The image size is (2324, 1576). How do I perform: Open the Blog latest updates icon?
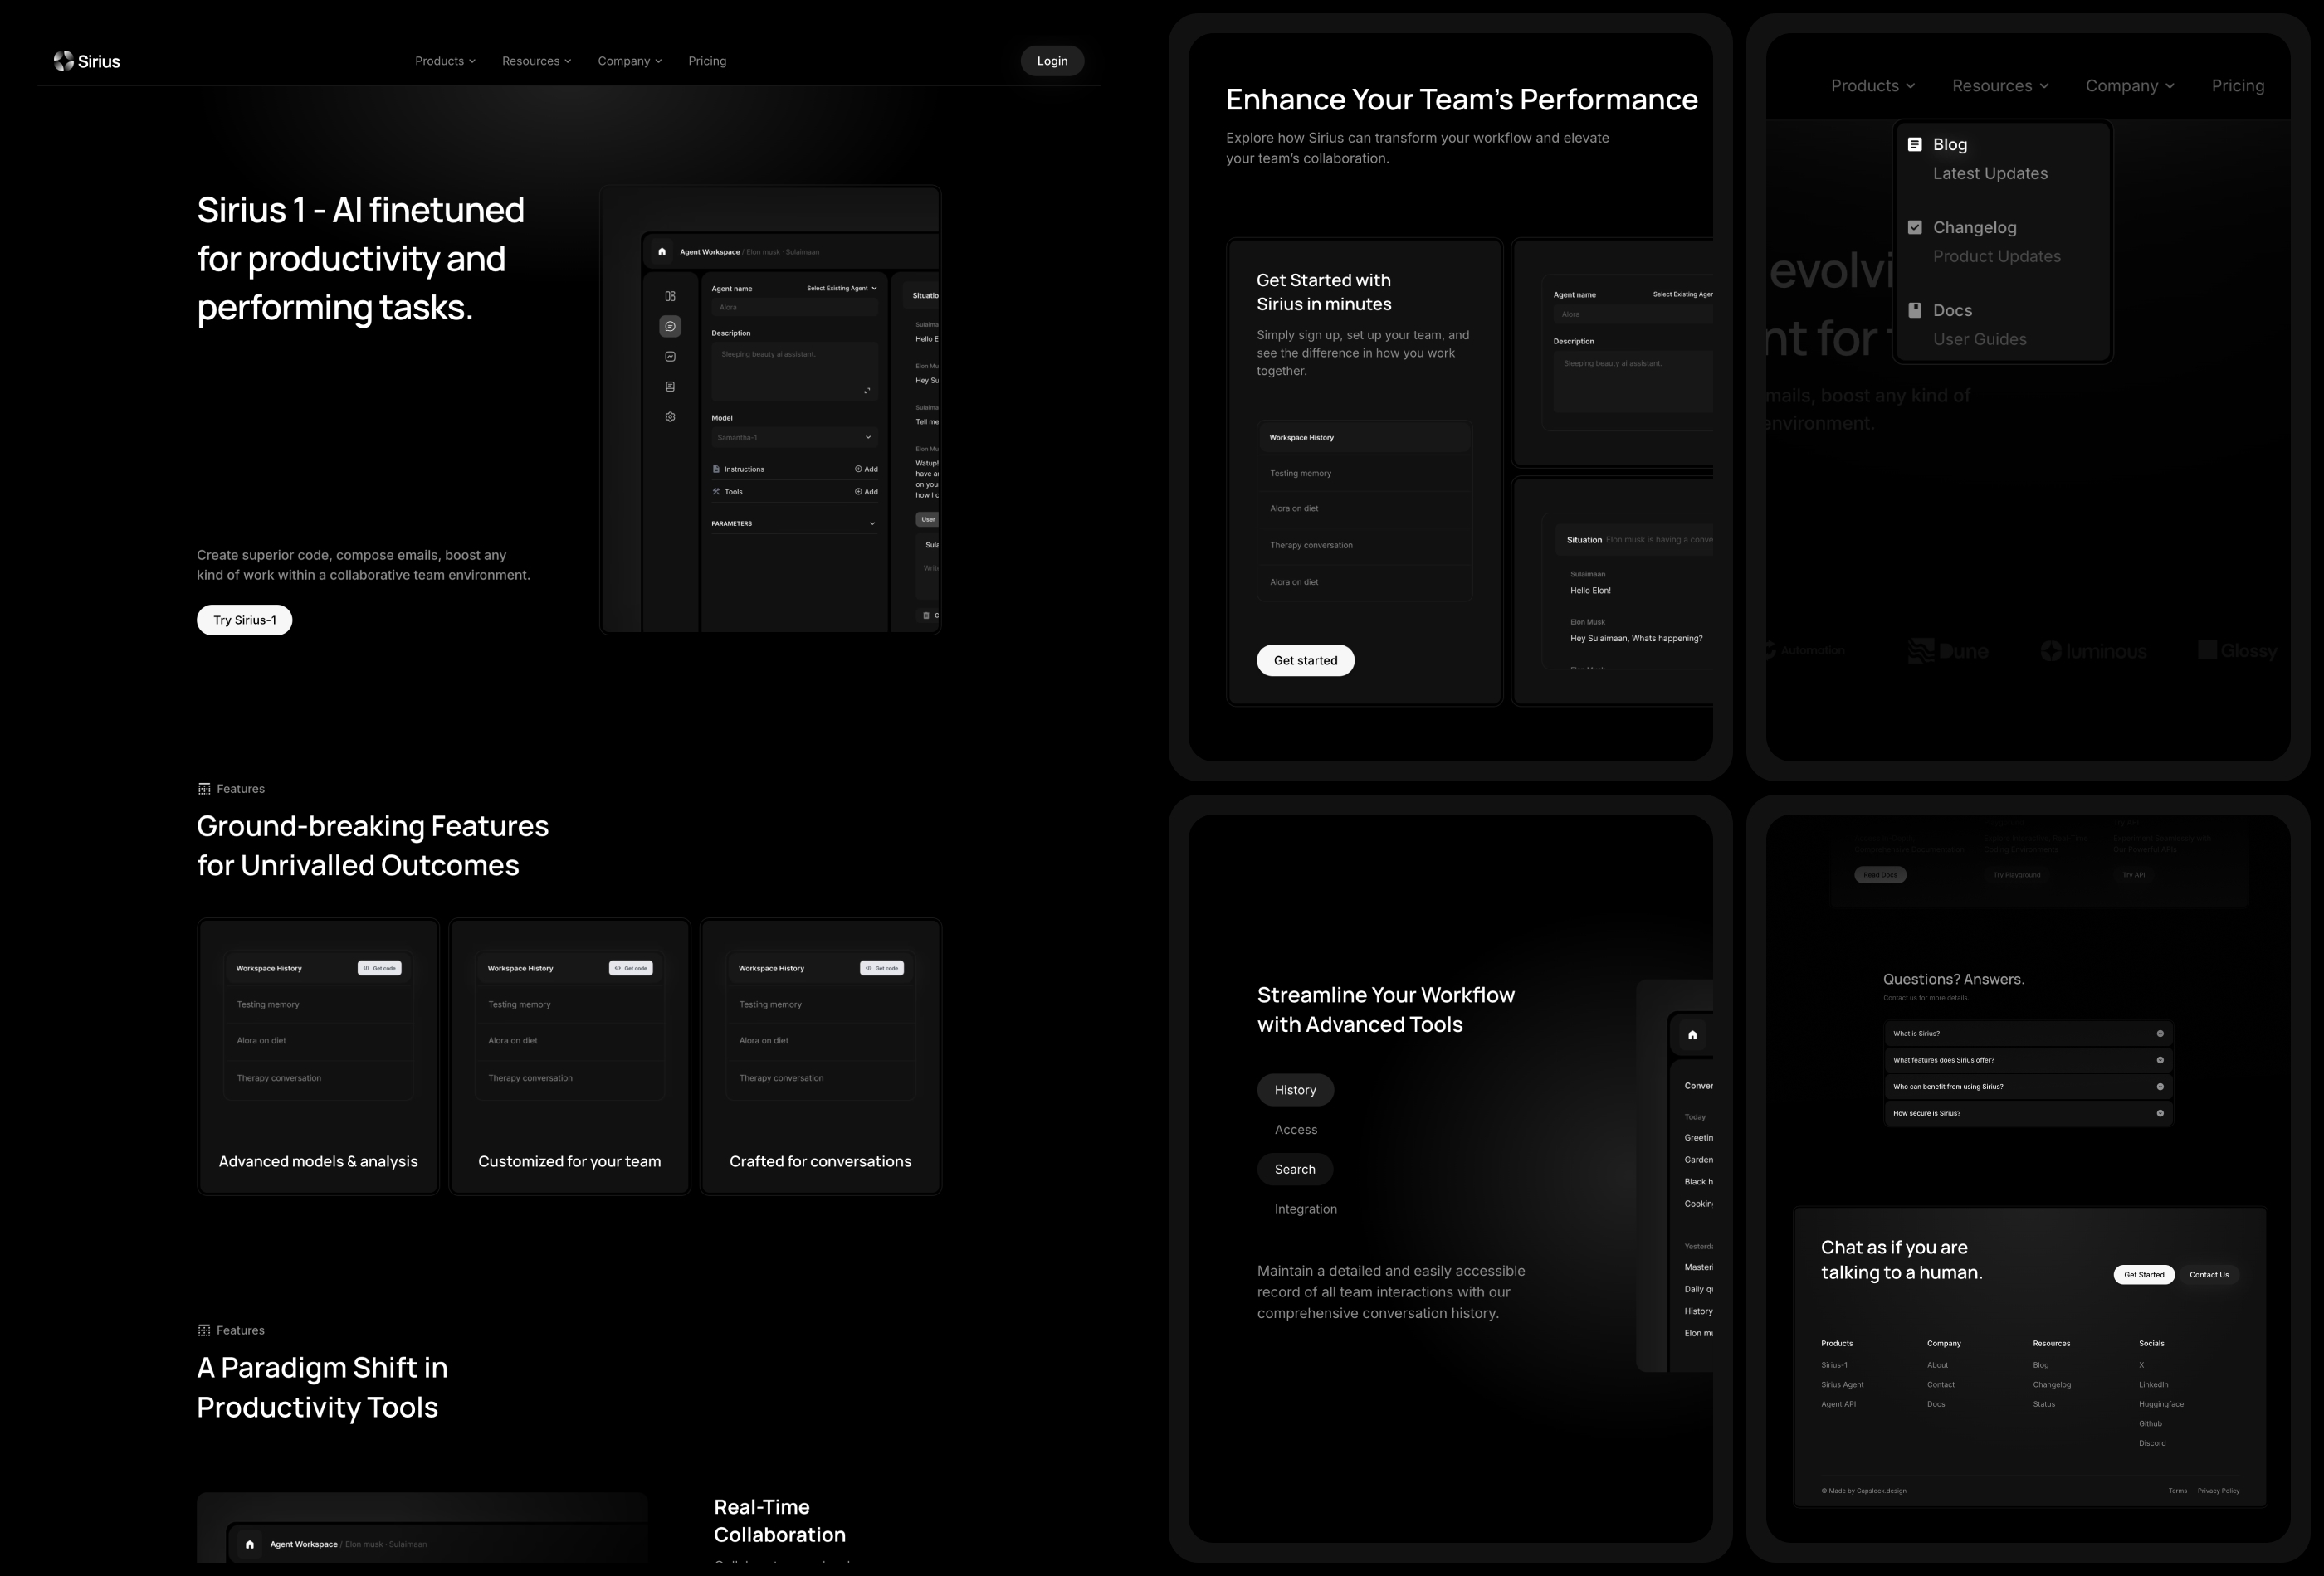[1916, 144]
